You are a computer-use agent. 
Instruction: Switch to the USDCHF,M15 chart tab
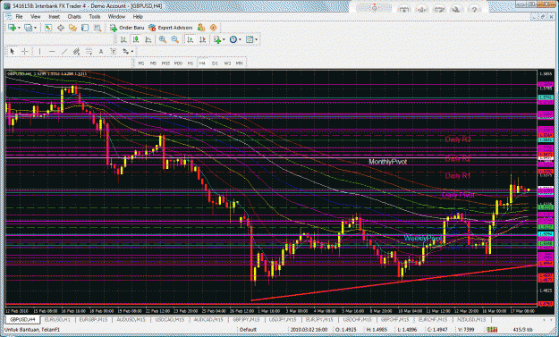tap(357, 319)
